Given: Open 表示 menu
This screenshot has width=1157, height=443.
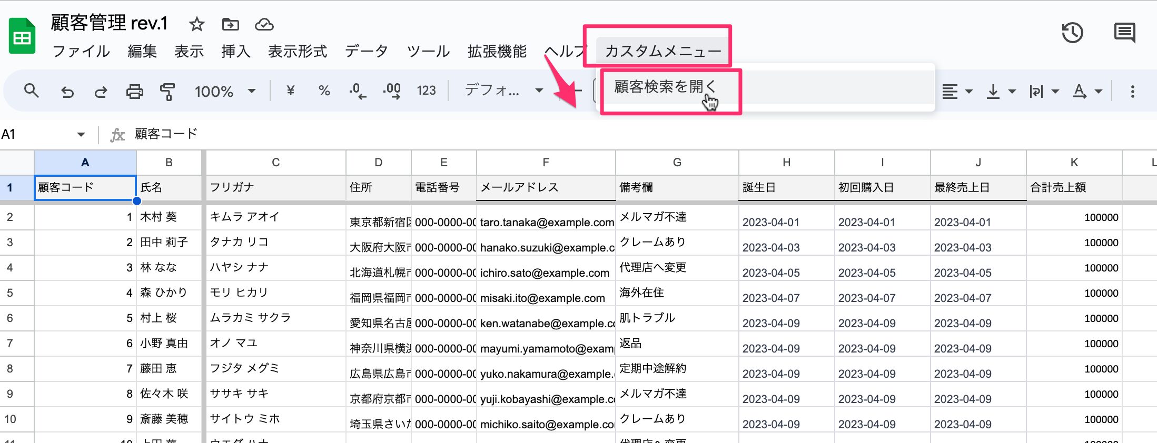Looking at the screenshot, I should click(x=189, y=51).
